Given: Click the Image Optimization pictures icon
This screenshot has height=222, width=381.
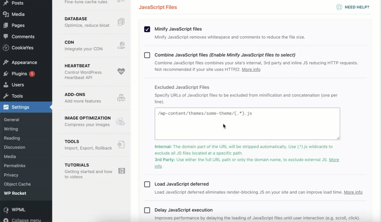Looking at the screenshot, I should [120, 121].
